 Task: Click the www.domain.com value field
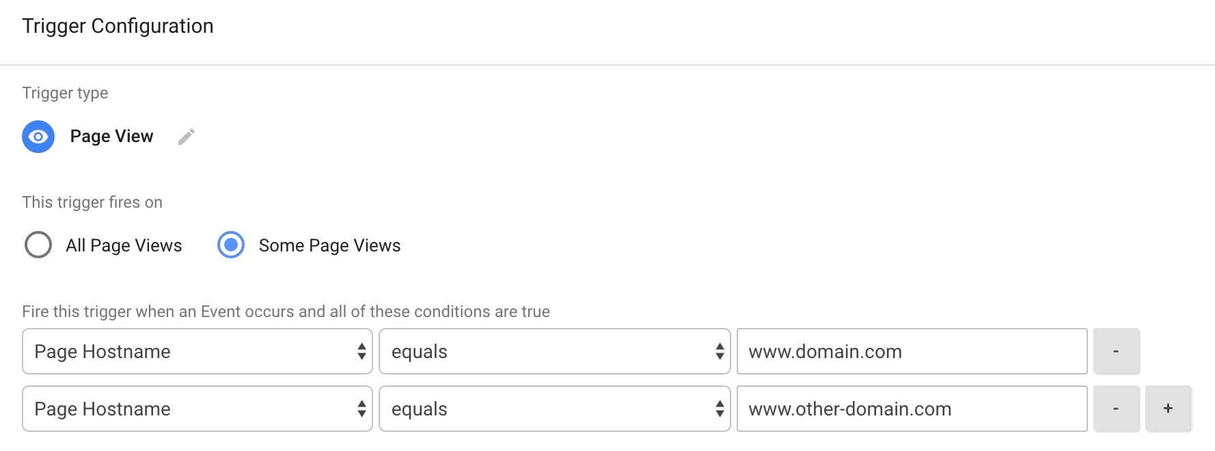coord(912,351)
